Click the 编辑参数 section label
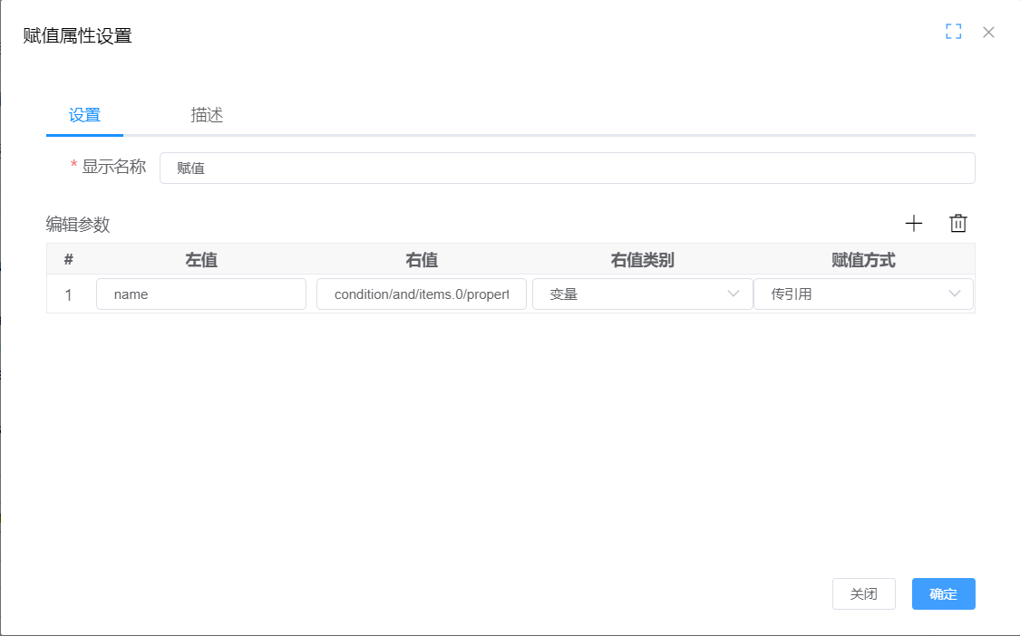The width and height of the screenshot is (1020, 636). point(76,224)
